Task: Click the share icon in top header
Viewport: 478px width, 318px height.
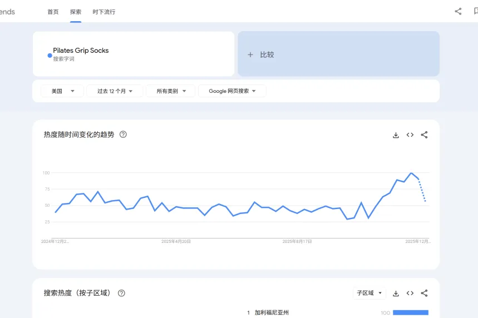Action: point(458,11)
